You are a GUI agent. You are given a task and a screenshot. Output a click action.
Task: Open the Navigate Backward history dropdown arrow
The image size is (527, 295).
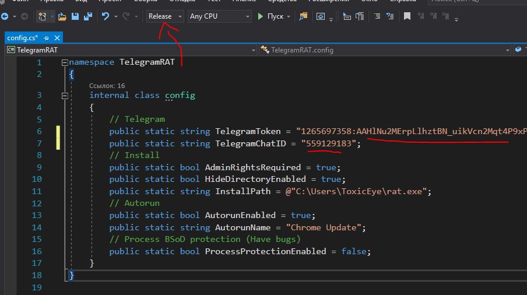14,16
